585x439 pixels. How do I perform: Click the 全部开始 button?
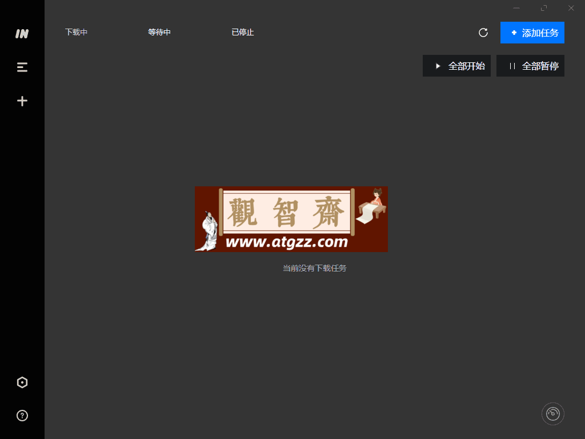click(x=456, y=66)
